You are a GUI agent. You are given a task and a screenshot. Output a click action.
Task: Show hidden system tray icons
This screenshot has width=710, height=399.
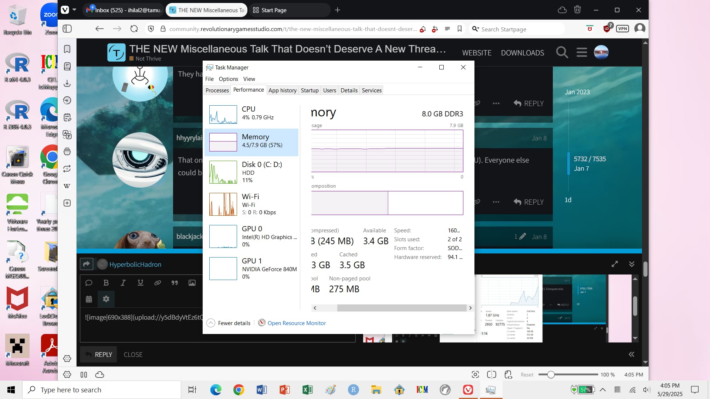(x=603, y=389)
